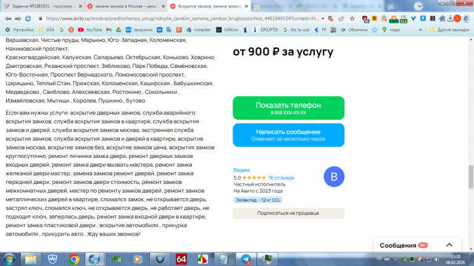474x266 pixels.
Task: Click the volume icon in the system tray
Action: 437,259
